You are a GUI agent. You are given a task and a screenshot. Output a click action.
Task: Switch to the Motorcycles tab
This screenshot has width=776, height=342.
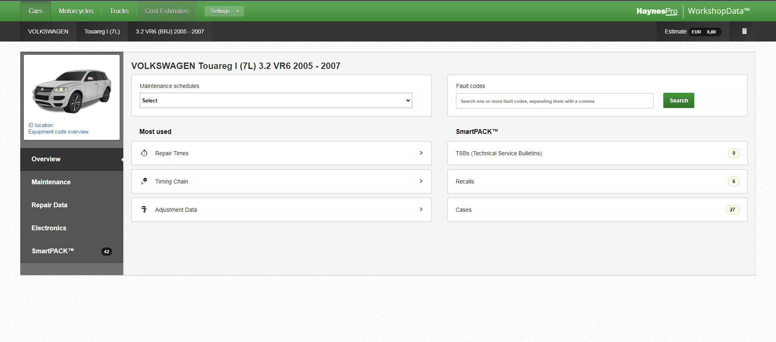[x=76, y=11]
